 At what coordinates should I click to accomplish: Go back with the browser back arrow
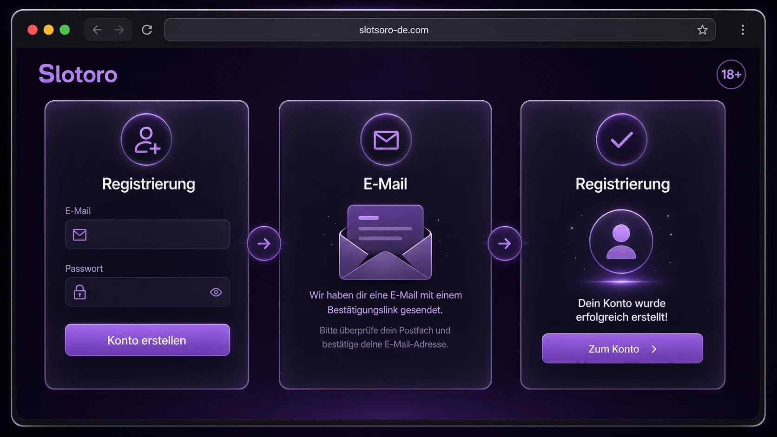97,30
